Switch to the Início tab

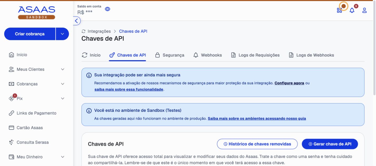[91, 55]
